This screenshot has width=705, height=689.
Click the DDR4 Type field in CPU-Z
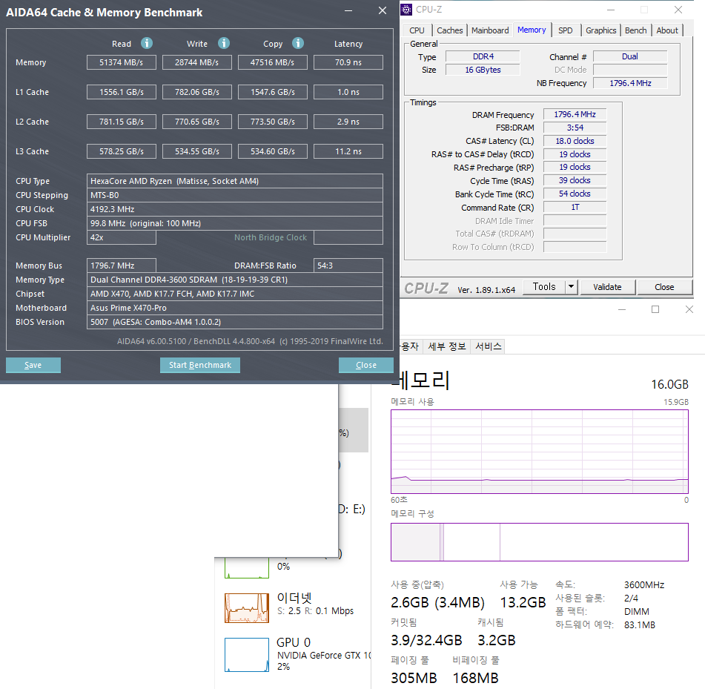pos(483,56)
